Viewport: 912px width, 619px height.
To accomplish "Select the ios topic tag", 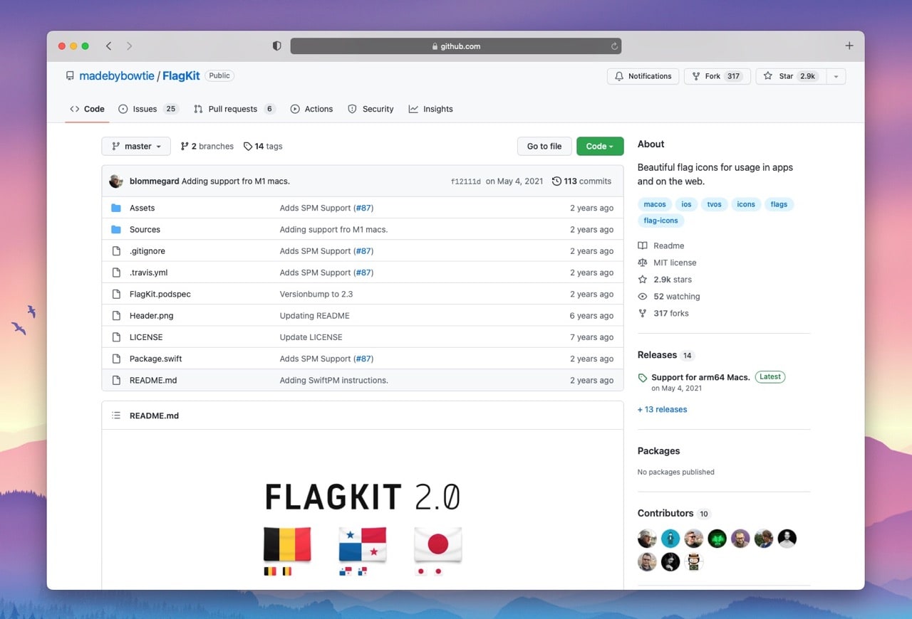I will [x=686, y=204].
